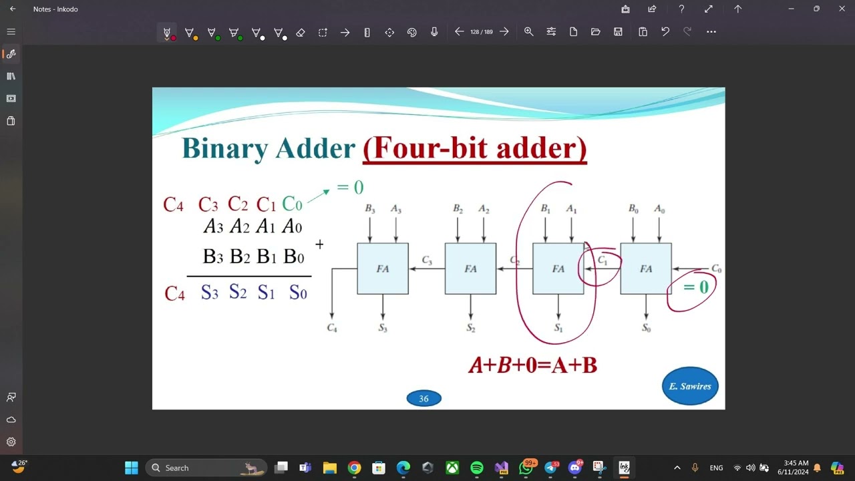Open WhatsApp from taskbar

click(x=526, y=468)
